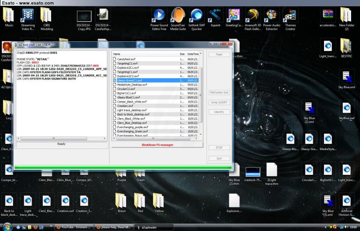Select ZLight trace.thm desktop file
The image size is (360, 231).
[272, 173]
